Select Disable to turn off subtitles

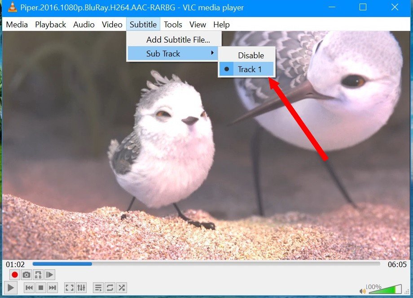tap(247, 55)
